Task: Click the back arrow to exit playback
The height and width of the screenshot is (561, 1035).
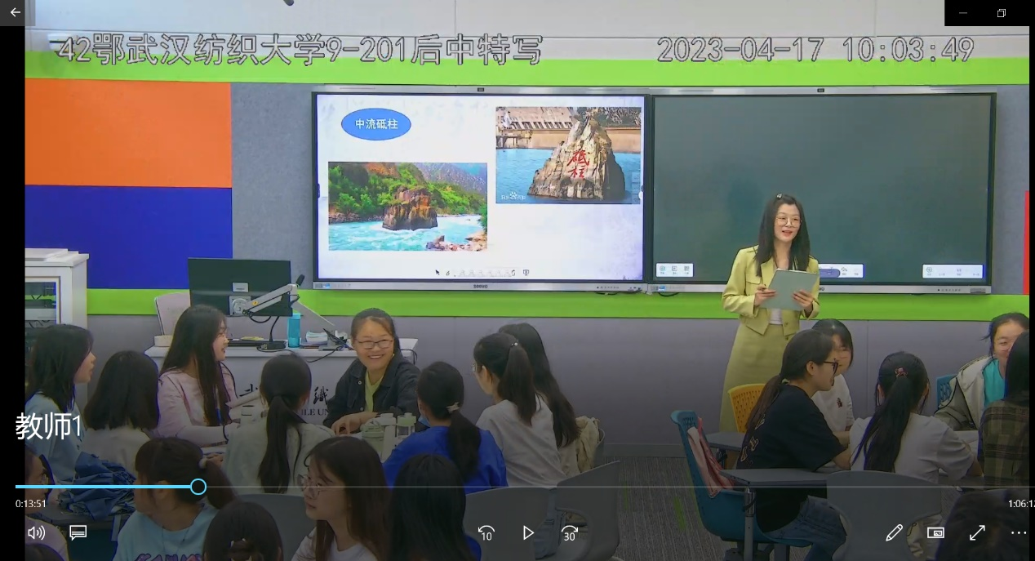Action: tap(15, 12)
